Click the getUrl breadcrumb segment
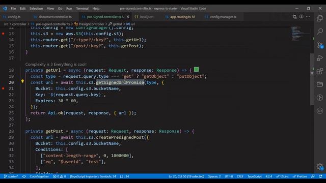Image resolution: width=326 pixels, height=183 pixels. pyautogui.click(x=117, y=24)
